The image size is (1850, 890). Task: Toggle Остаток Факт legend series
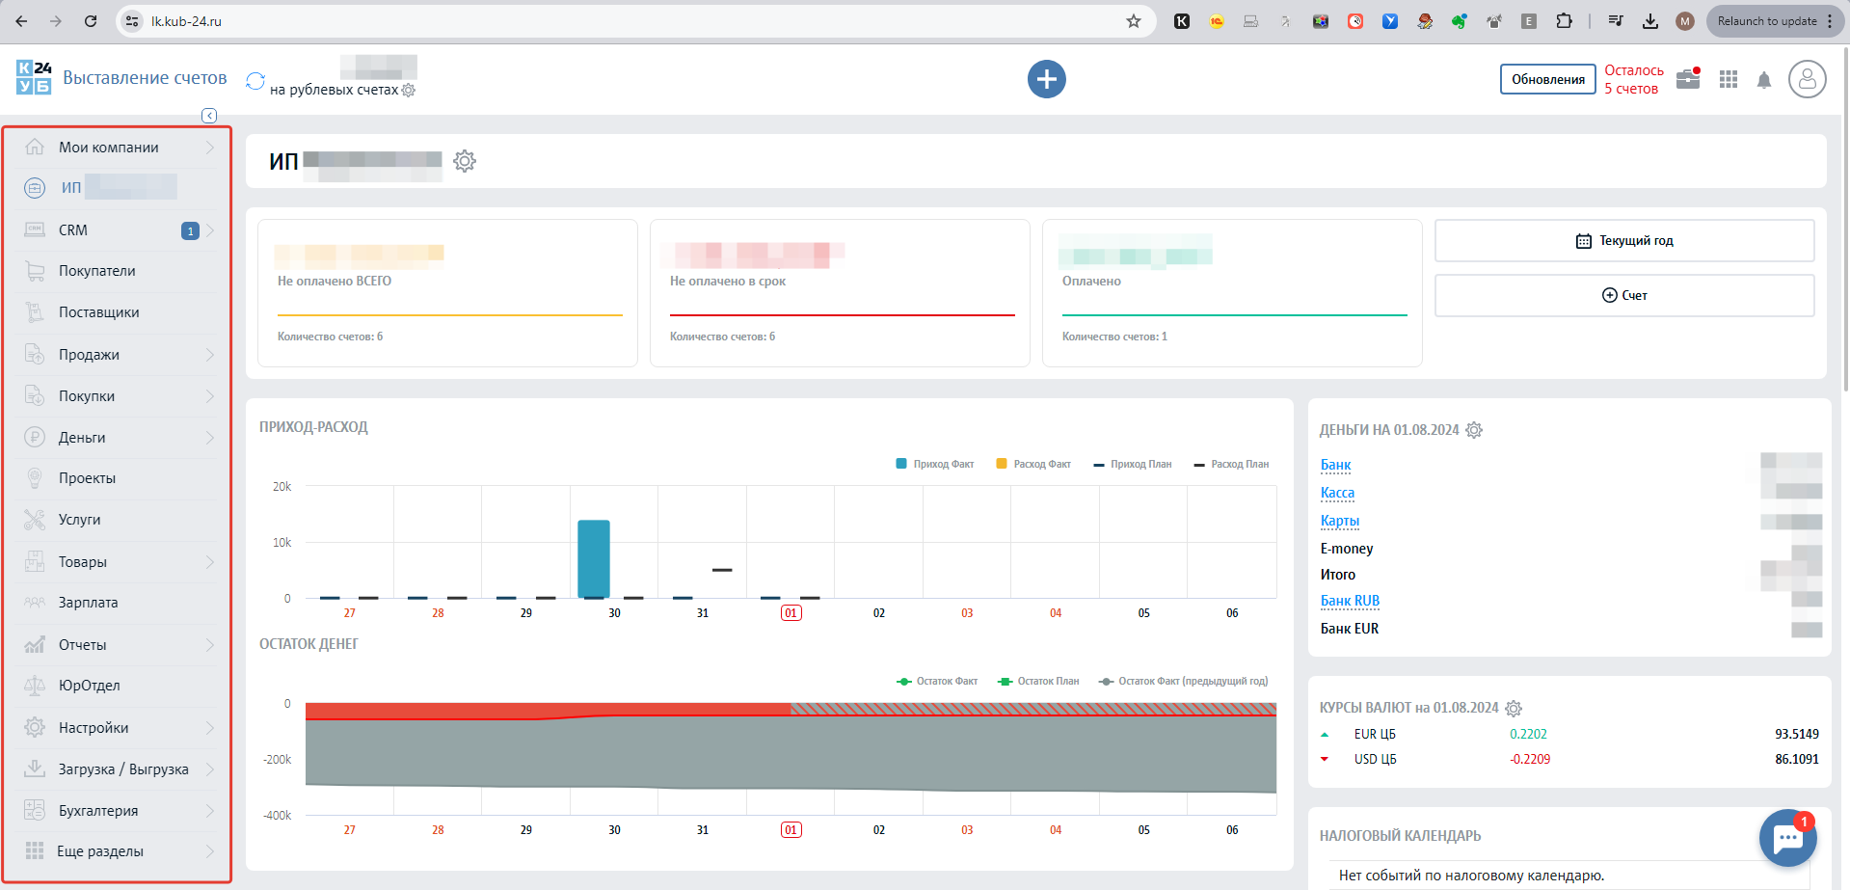937,681
